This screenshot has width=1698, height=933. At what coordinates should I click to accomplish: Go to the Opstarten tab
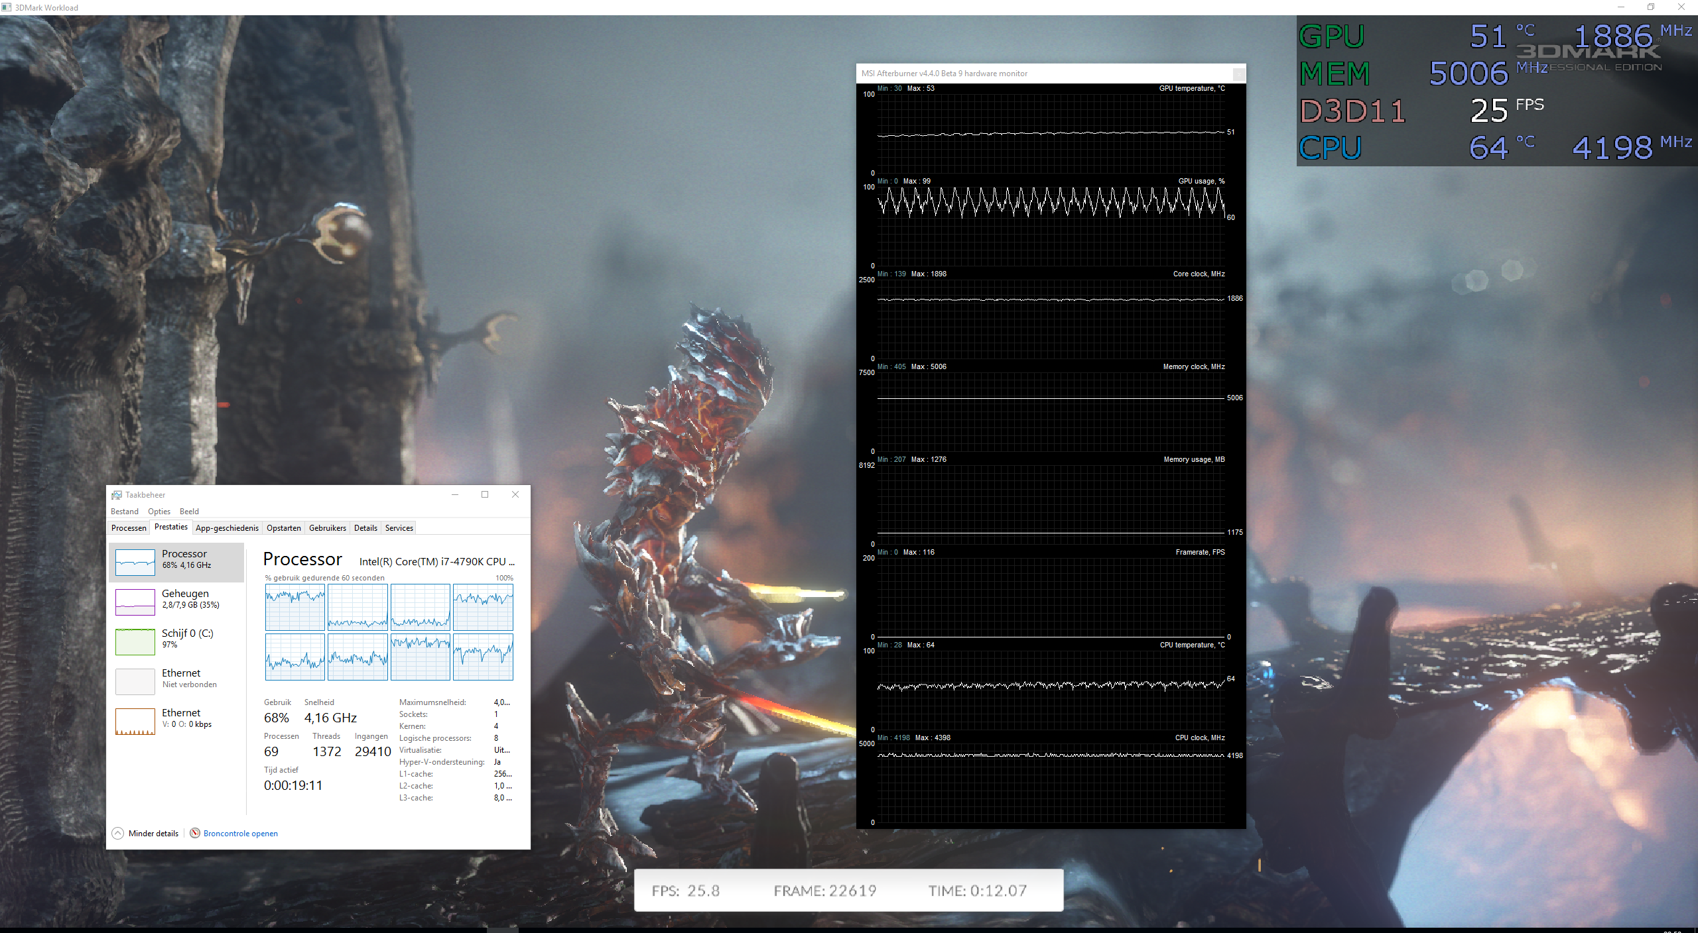point(284,528)
